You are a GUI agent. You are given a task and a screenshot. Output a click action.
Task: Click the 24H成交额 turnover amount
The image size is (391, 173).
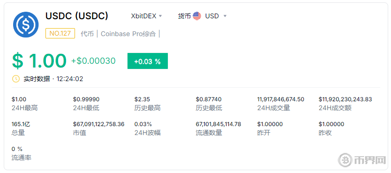pyautogui.click(x=345, y=99)
